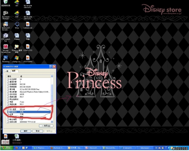Select the 光源 不明 row
Viewport: 189px width, 151px height.
[x=29, y=114]
